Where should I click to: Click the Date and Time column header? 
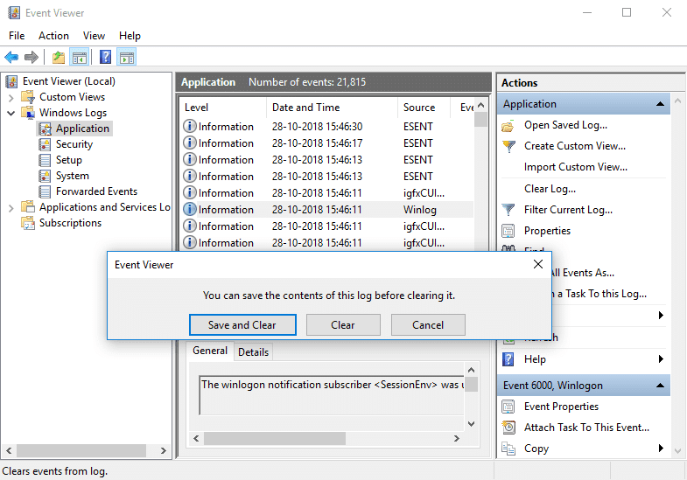point(332,108)
